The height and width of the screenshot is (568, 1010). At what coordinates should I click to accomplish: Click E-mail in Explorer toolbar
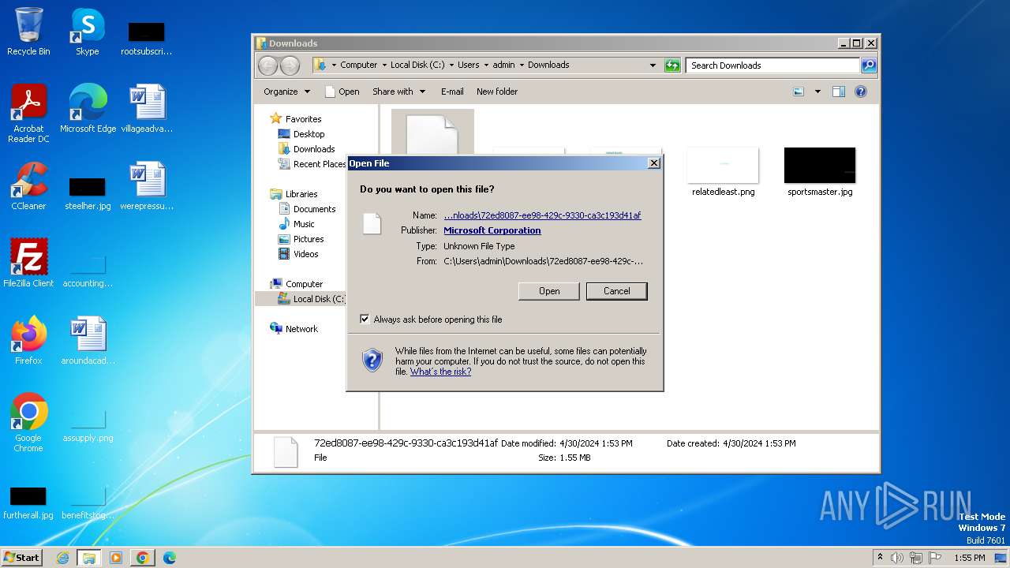pos(452,92)
